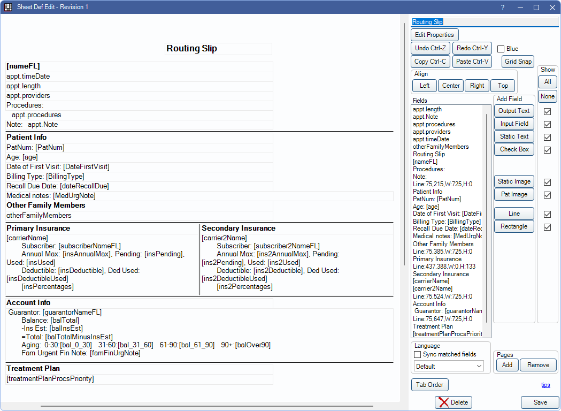Click the tips link
561x411 pixels.
(x=545, y=384)
